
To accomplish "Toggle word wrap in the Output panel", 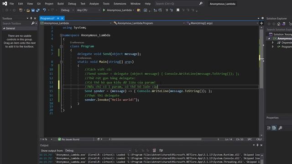I will pyautogui.click(x=161, y=150).
